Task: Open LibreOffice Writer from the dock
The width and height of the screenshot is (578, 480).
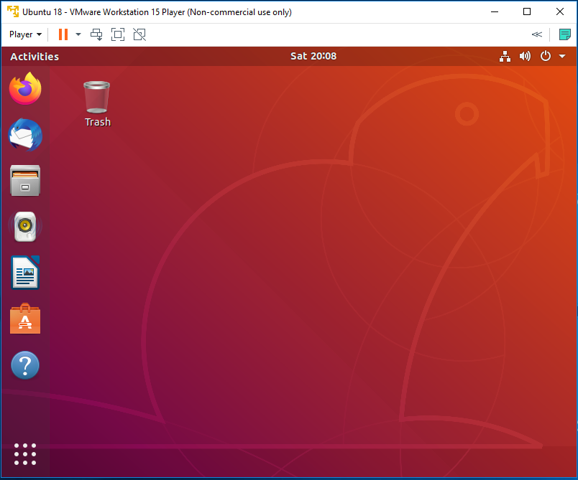Action: pyautogui.click(x=25, y=273)
